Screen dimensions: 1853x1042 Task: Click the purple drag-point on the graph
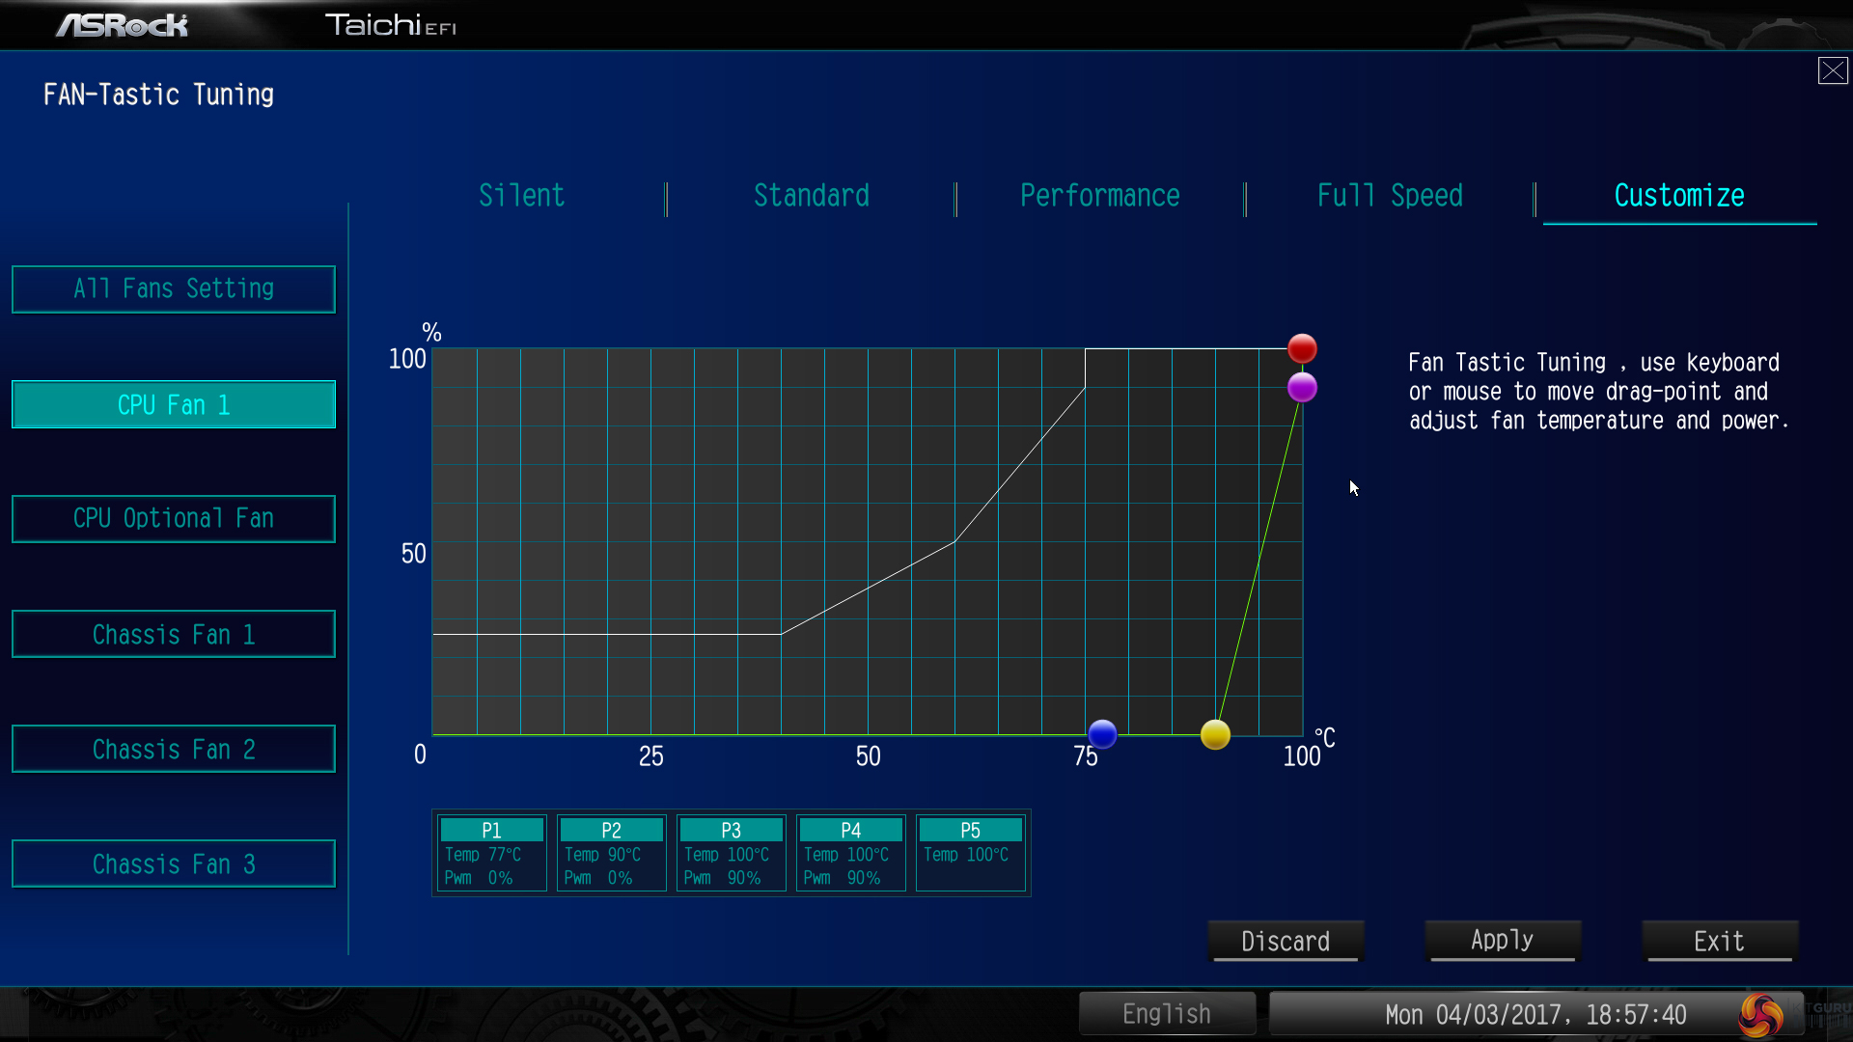pos(1302,388)
